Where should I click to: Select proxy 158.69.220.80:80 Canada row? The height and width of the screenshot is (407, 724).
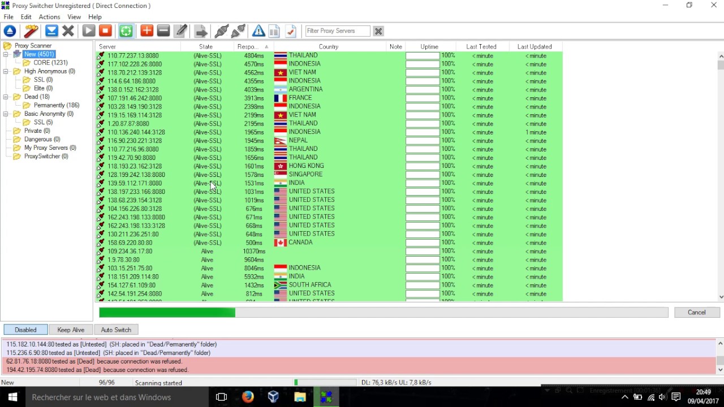click(329, 243)
